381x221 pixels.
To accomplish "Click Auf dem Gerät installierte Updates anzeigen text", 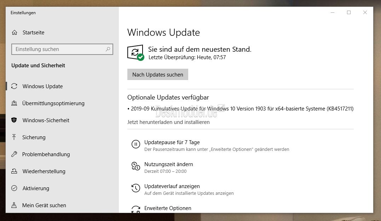I will (x=189, y=193).
